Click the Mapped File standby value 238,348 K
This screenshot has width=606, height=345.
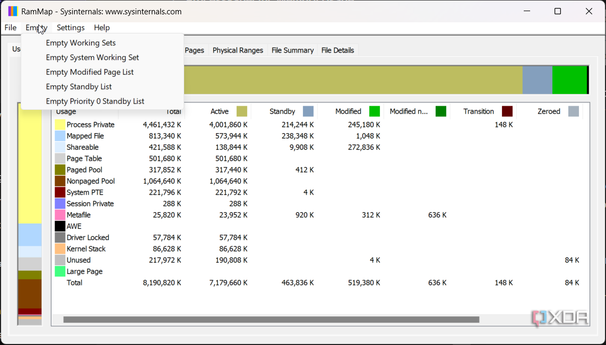298,136
